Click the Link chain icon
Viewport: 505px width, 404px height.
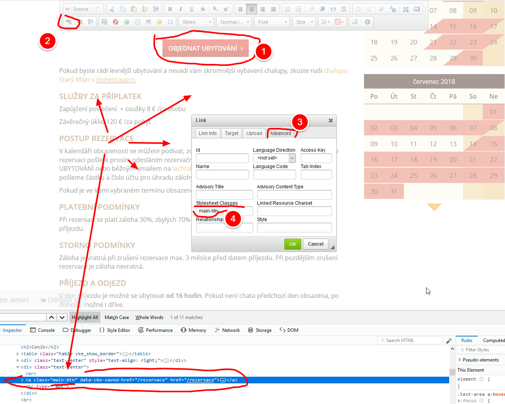[x=69, y=22]
